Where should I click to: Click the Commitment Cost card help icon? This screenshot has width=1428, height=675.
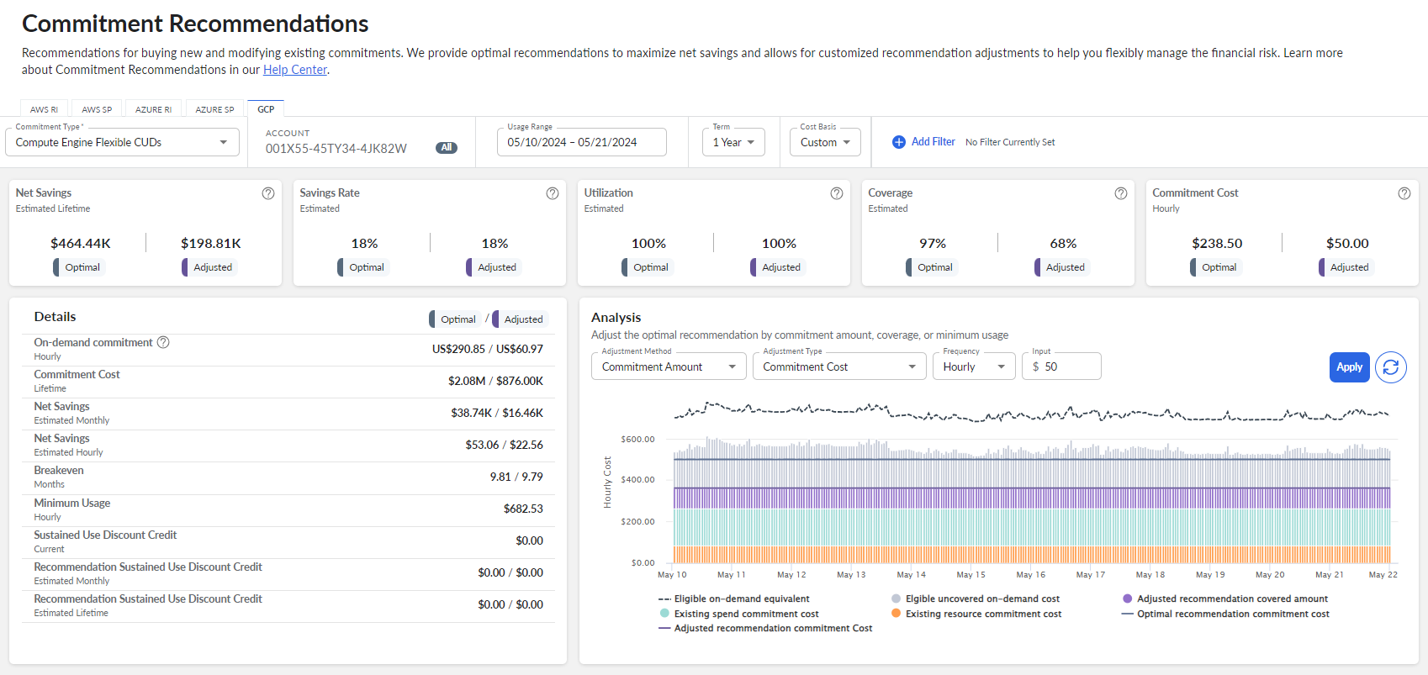pyautogui.click(x=1404, y=193)
